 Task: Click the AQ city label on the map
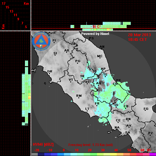(x=99, y=83)
